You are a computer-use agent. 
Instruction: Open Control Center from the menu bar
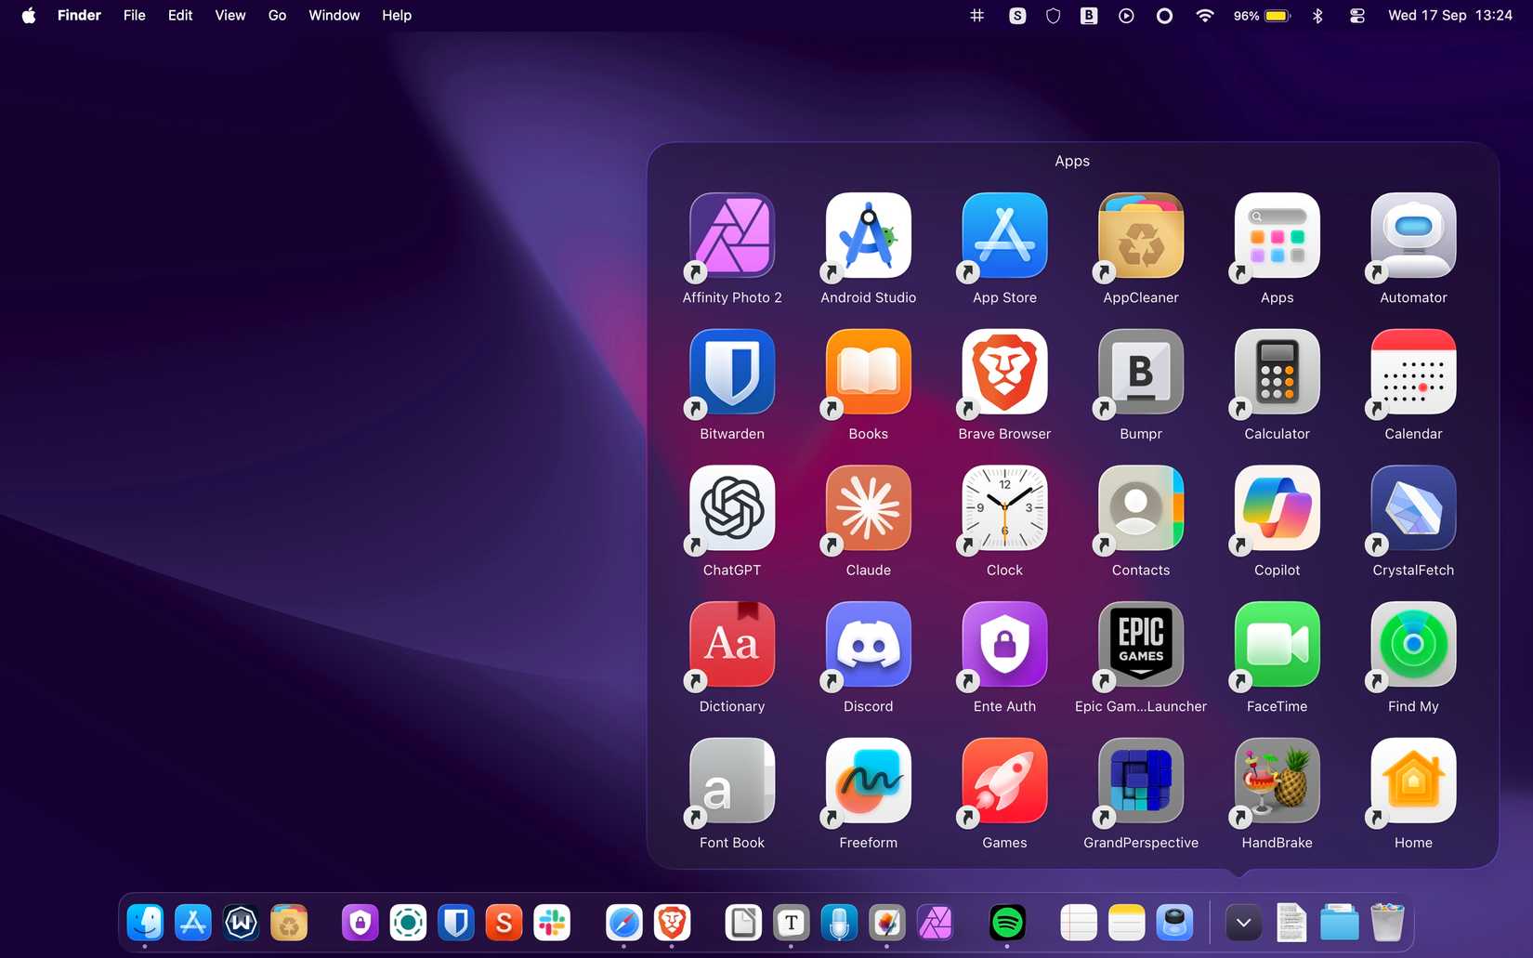1357,15
